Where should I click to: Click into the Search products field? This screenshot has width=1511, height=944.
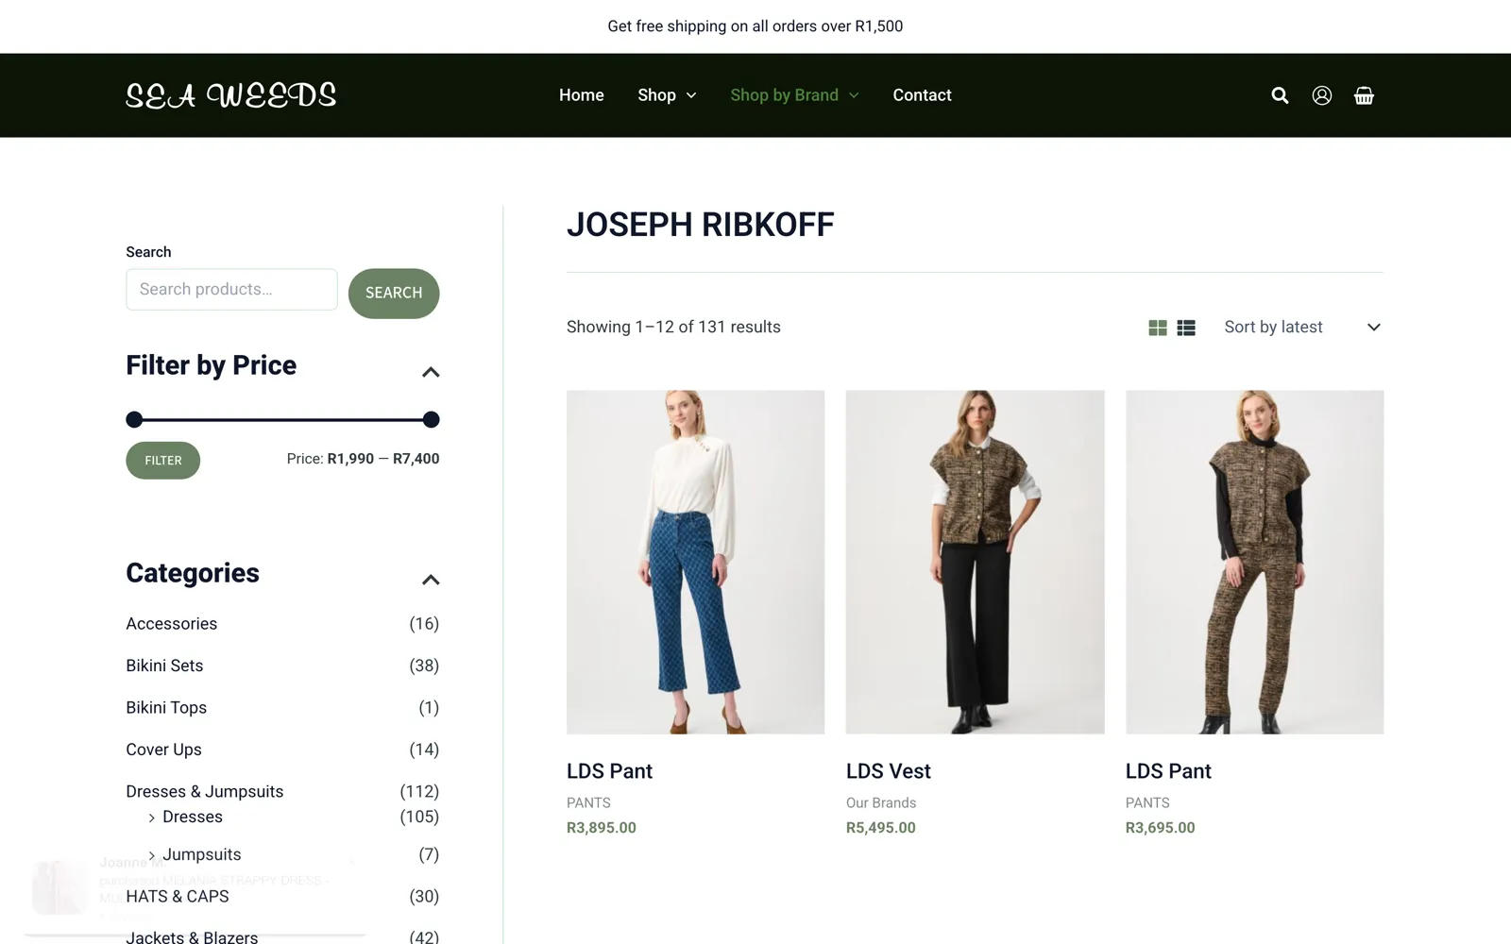click(x=231, y=289)
